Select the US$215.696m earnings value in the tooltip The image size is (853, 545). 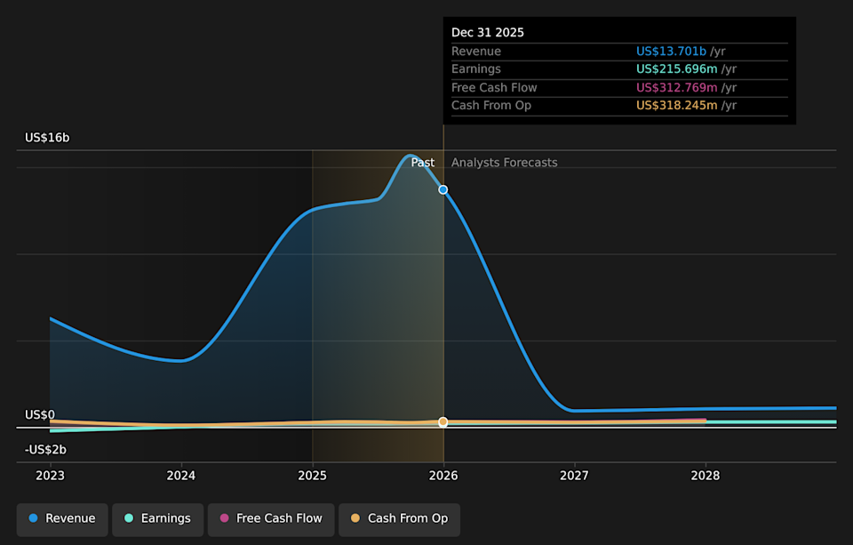click(x=676, y=69)
